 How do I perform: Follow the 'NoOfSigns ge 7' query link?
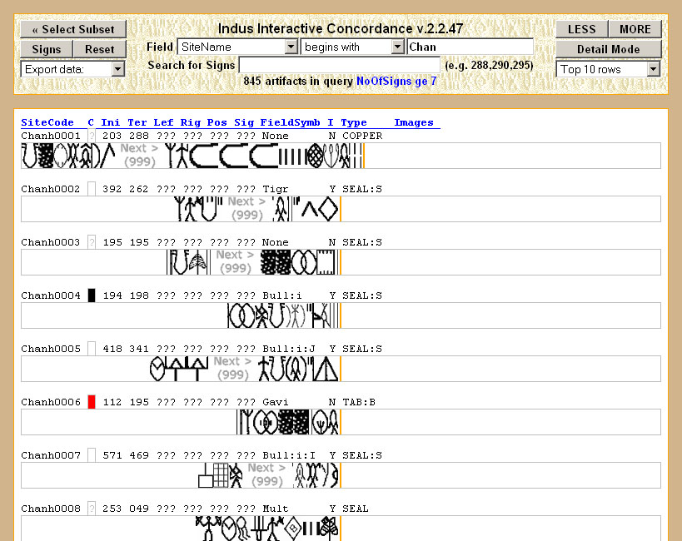(x=396, y=82)
